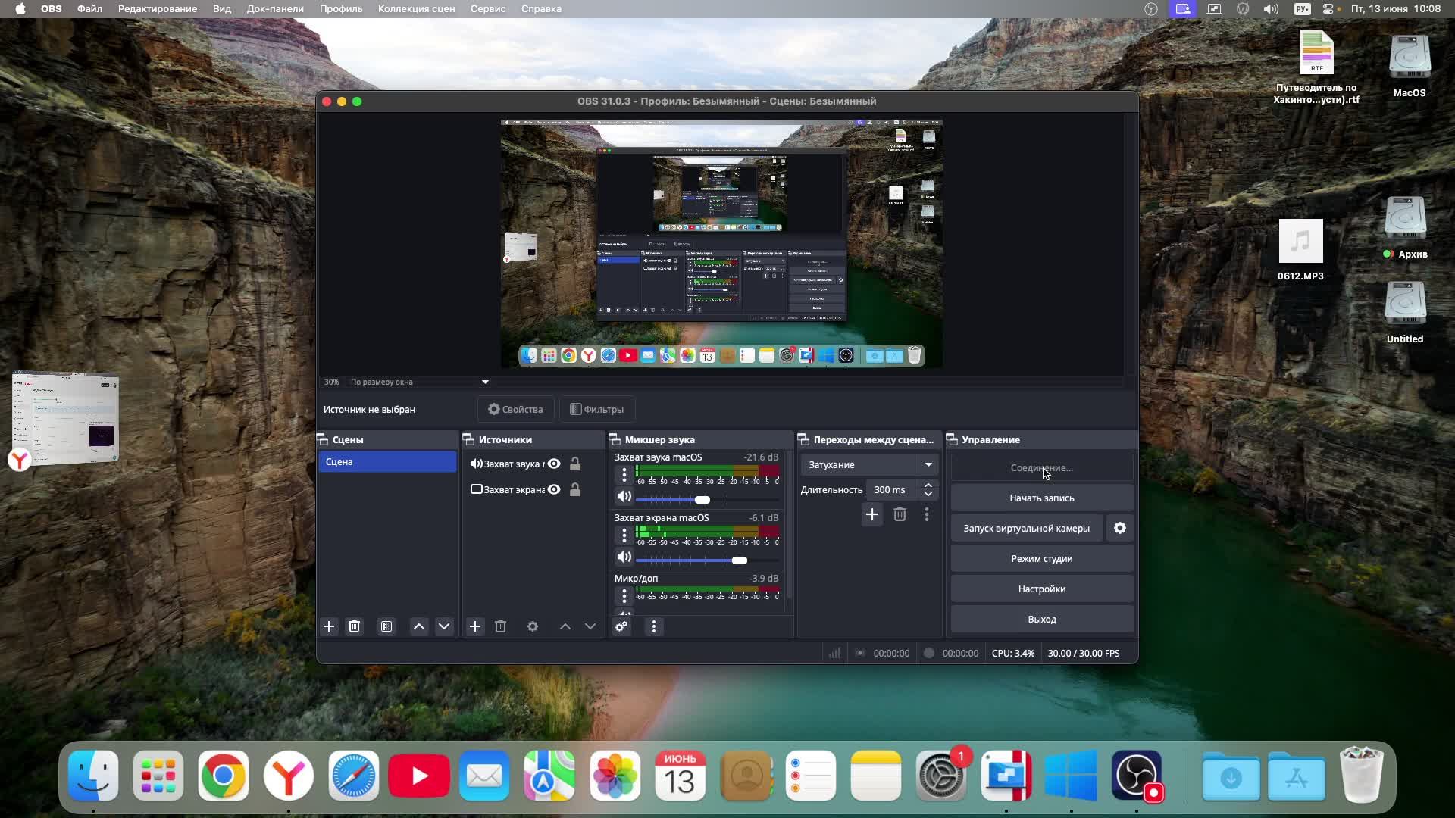Open advanced audio properties gears icon
The height and width of the screenshot is (818, 1455).
pos(621,626)
